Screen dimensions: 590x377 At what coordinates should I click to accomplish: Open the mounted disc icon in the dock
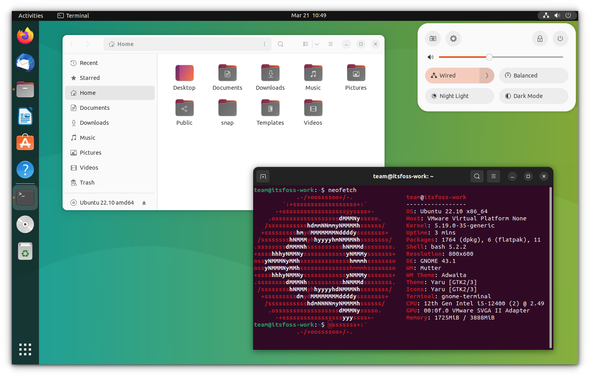(x=25, y=224)
